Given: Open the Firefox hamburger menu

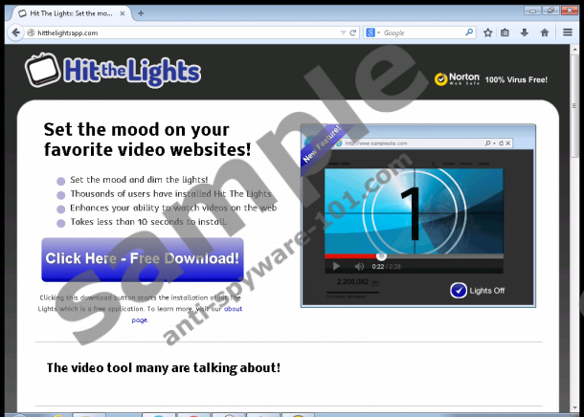Looking at the screenshot, I should click(567, 33).
